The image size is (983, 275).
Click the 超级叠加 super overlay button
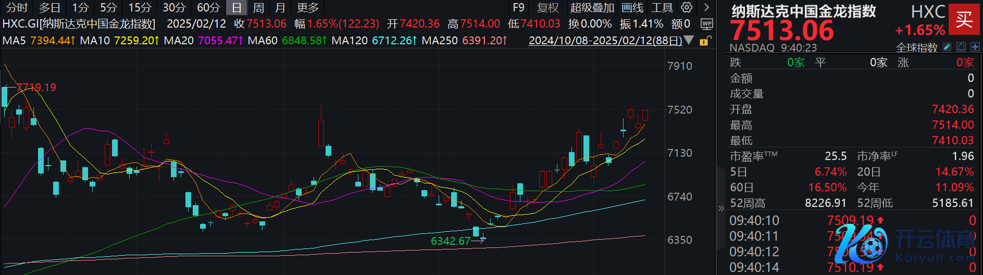592,8
